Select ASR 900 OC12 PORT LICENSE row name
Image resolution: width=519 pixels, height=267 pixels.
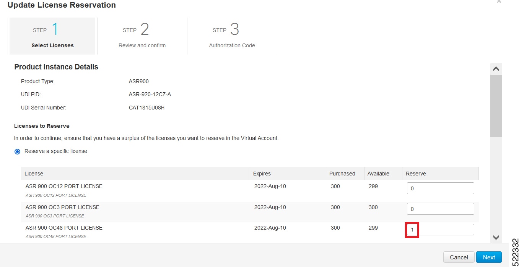pos(64,187)
